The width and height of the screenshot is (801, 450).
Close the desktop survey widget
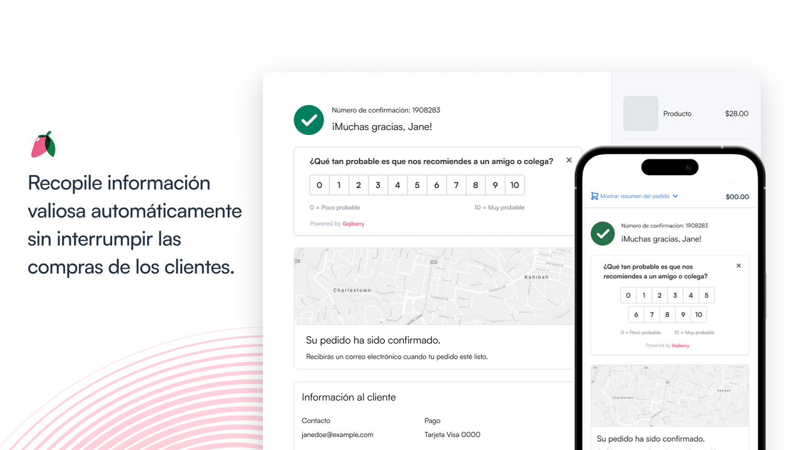tap(569, 161)
